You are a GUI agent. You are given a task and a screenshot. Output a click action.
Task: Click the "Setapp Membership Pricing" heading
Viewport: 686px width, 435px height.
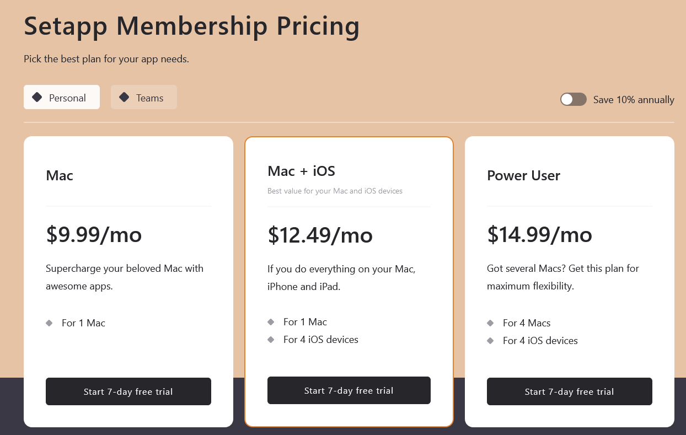[x=191, y=25]
